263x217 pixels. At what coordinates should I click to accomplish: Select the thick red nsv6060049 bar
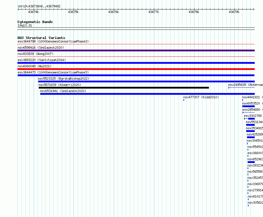136,69
